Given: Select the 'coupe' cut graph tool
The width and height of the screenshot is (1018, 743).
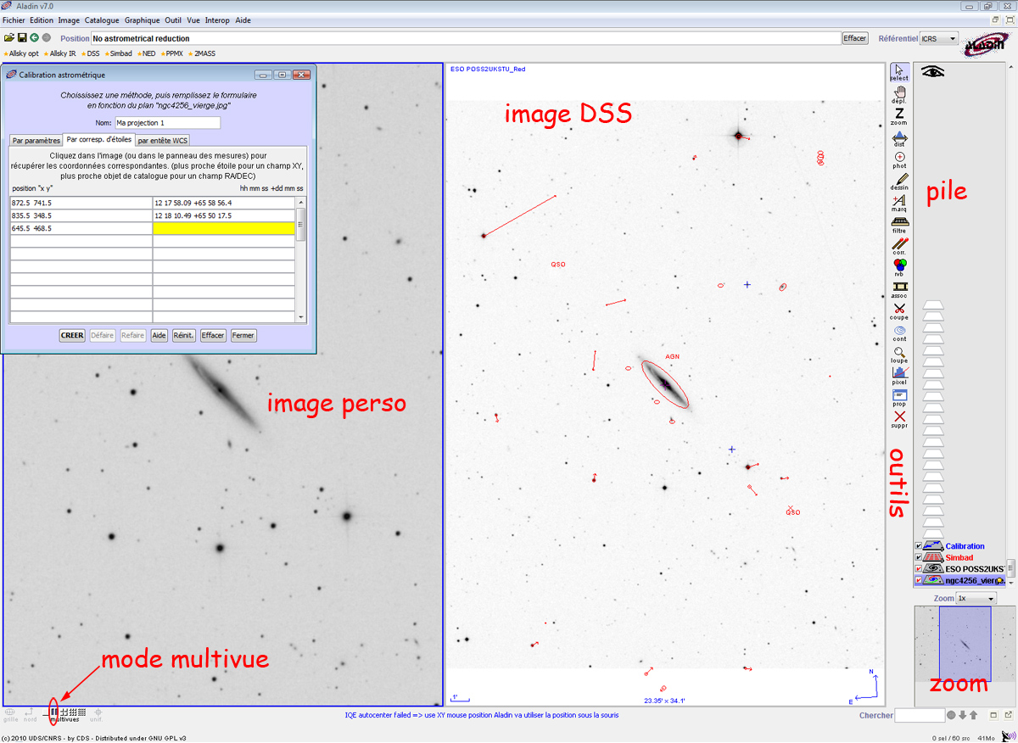Looking at the screenshot, I should [899, 310].
